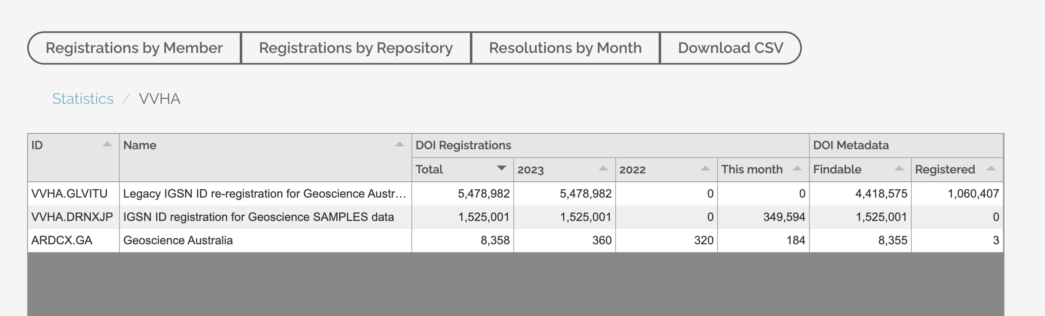This screenshot has width=1045, height=316.
Task: Sort by 2023 column using its arrow
Action: coord(603,169)
